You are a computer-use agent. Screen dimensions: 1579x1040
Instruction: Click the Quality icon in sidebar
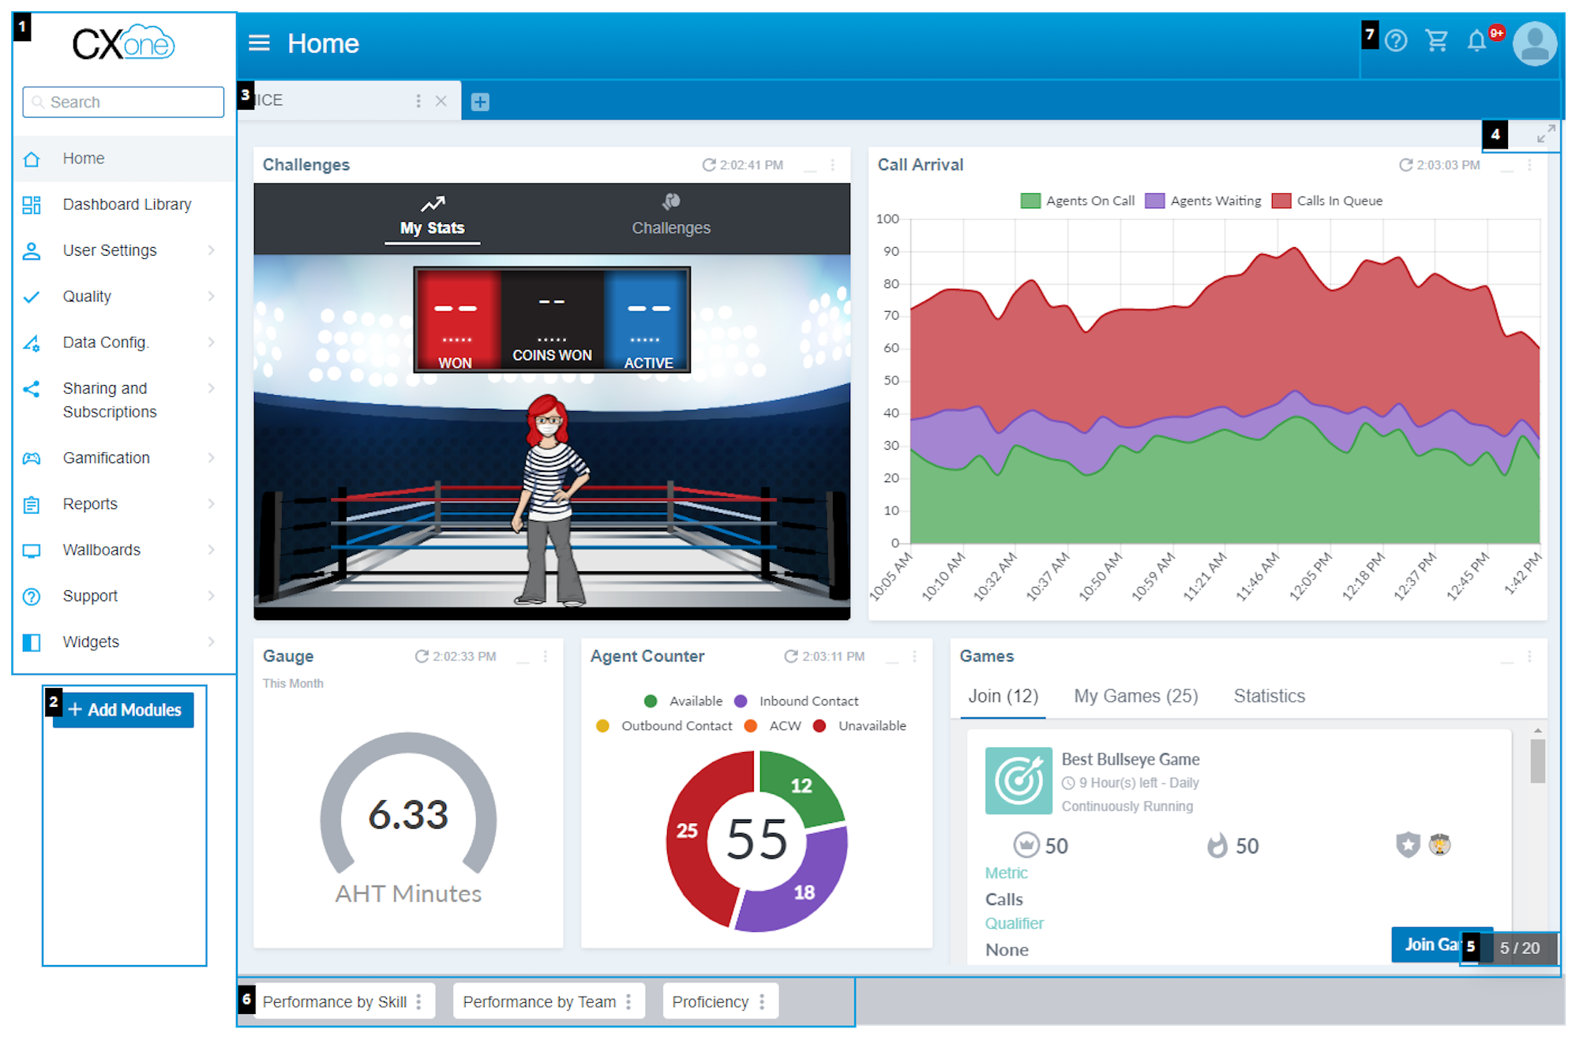tap(32, 295)
